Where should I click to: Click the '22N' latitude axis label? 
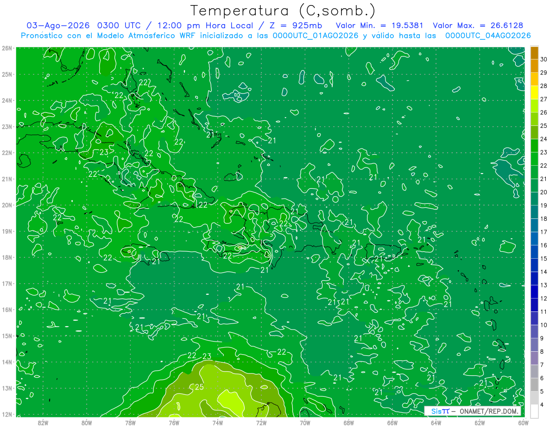[6, 153]
